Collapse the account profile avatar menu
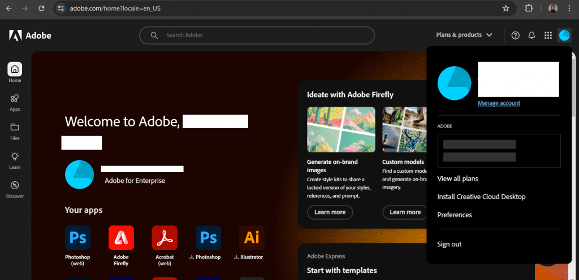Screen dimensions: 579x280 564,35
